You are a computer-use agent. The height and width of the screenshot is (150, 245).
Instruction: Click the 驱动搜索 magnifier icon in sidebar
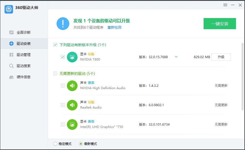coord(11,66)
